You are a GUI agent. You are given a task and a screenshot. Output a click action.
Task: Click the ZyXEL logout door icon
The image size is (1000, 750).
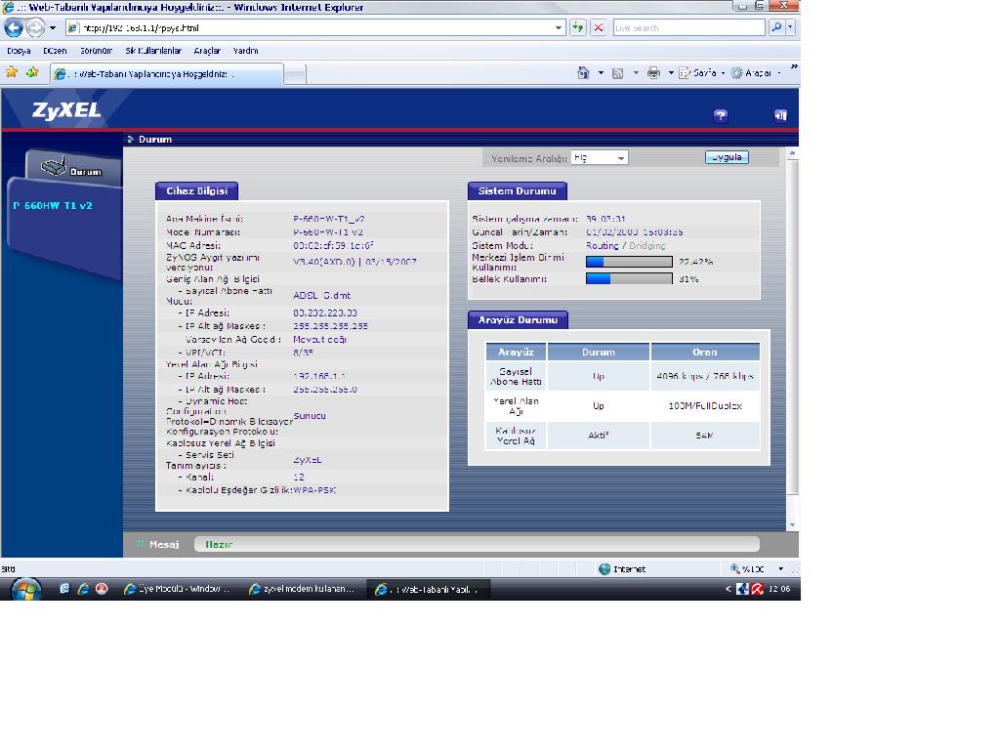click(780, 115)
